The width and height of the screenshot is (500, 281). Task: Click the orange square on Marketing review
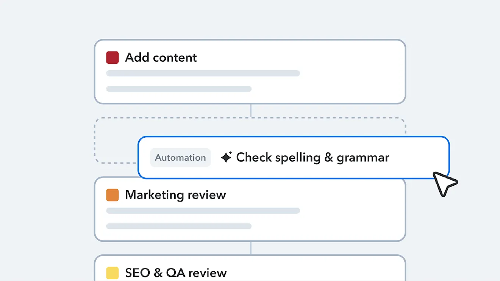pyautogui.click(x=112, y=195)
